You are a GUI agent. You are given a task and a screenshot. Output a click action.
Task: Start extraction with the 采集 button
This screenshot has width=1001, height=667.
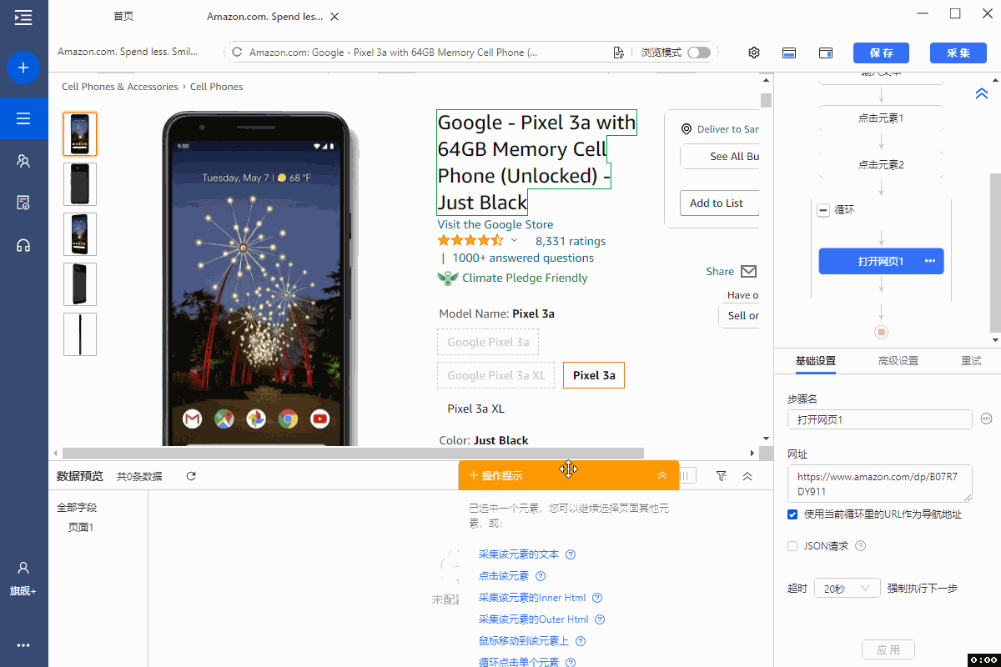[x=958, y=53]
